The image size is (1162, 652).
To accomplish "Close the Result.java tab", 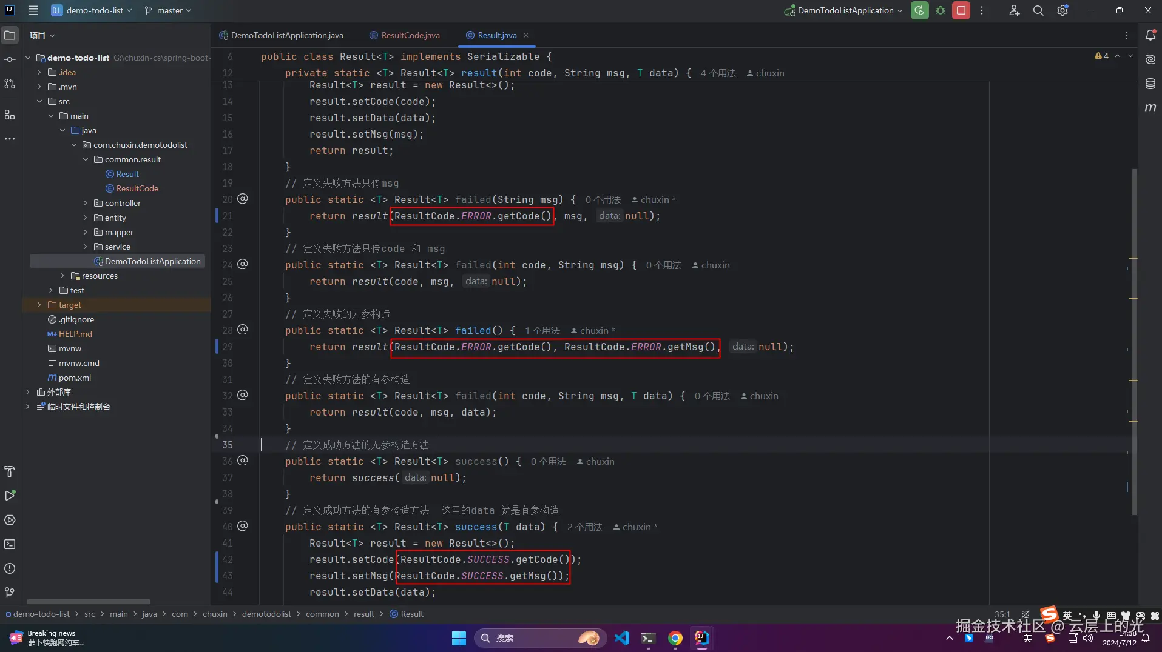I will tap(526, 35).
